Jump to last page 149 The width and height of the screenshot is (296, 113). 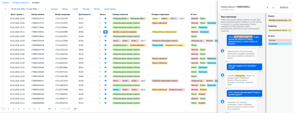tap(49, 109)
